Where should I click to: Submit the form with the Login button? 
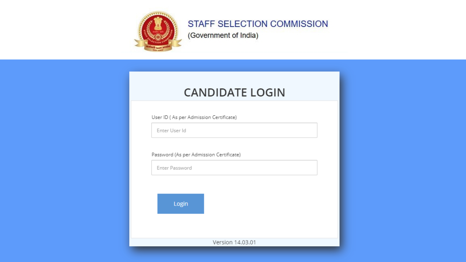(x=181, y=204)
